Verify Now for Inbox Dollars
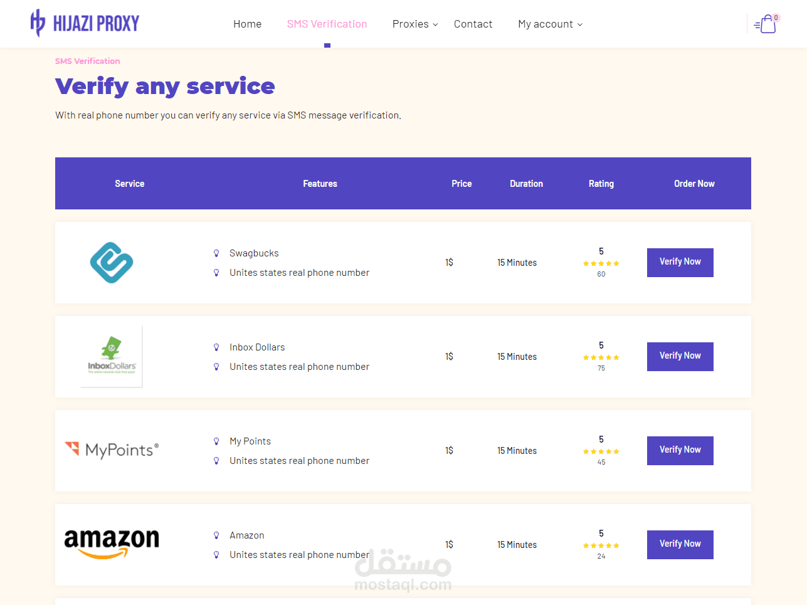 pos(680,356)
